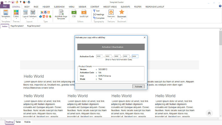
Task: Switch to the ELEMENTS ribbon tab
Action: coord(125,7)
